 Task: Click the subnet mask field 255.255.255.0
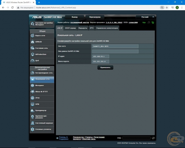pos(101,61)
